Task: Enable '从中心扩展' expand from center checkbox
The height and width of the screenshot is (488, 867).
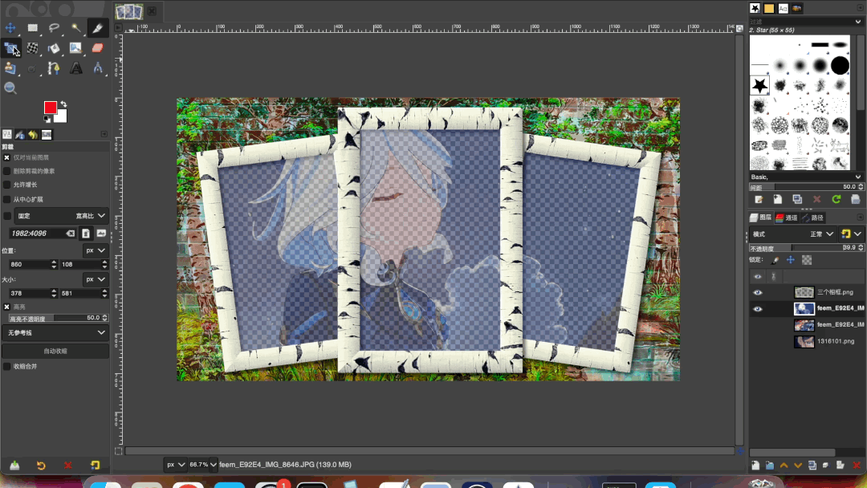Action: pos(6,199)
